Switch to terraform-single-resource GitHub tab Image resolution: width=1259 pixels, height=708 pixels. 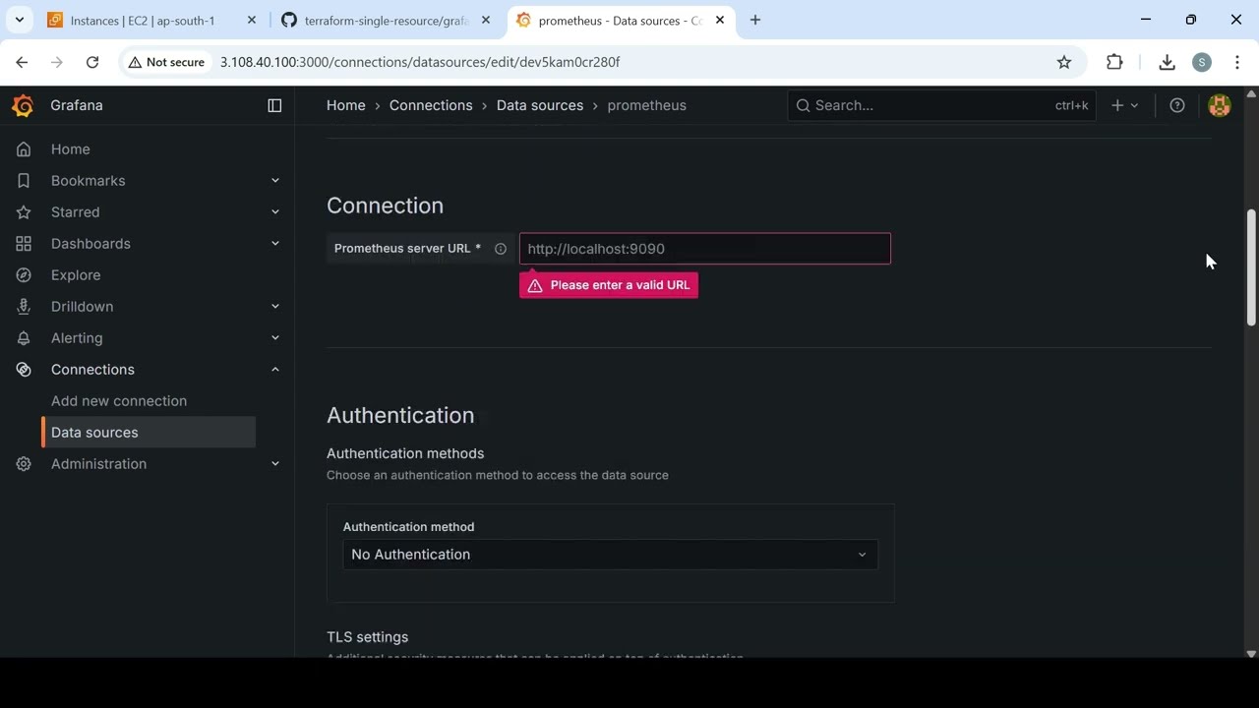click(x=386, y=20)
